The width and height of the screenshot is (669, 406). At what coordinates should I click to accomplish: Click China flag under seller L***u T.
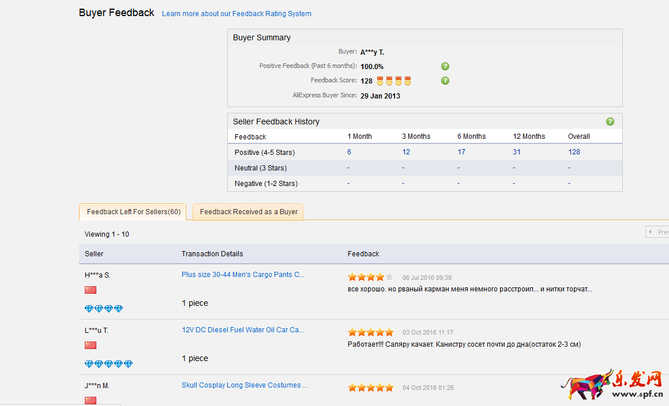91,345
